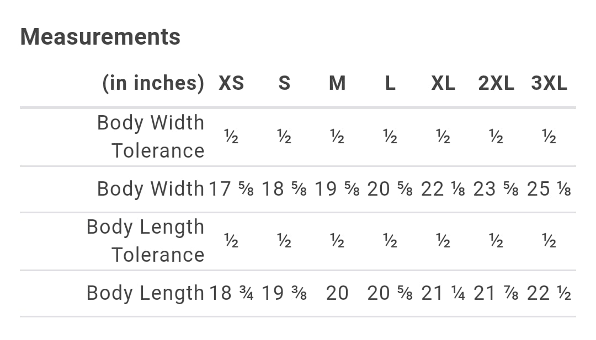Click the Body Width Tolerance row label
Screen dimensions: 596x340
coord(151,137)
